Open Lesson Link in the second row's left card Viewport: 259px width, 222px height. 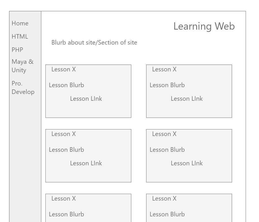point(86,163)
